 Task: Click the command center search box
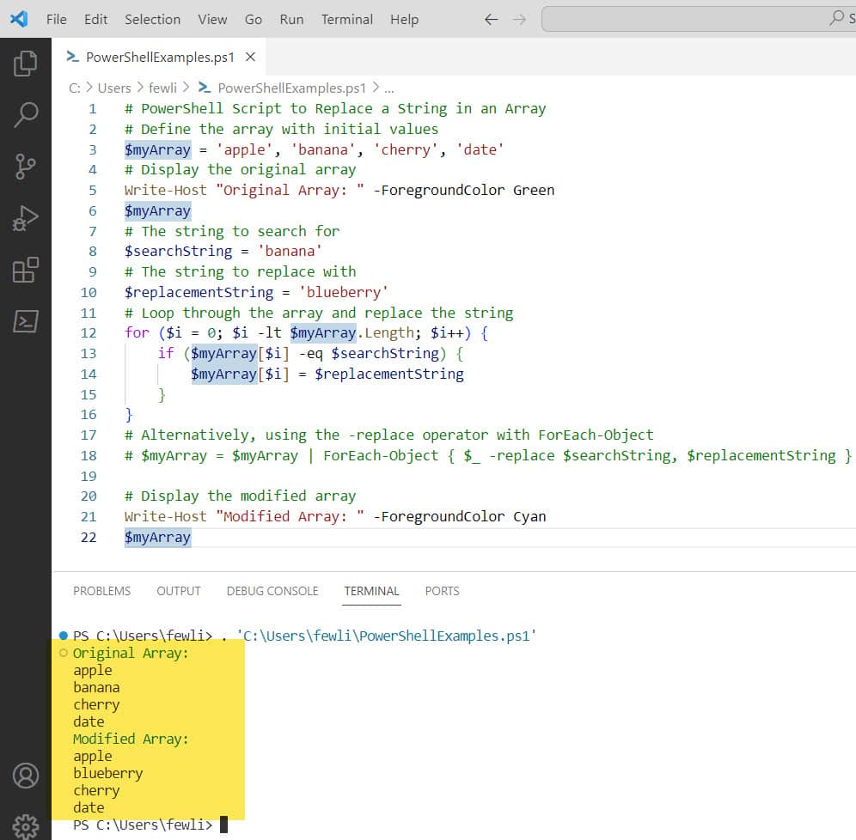tap(696, 18)
